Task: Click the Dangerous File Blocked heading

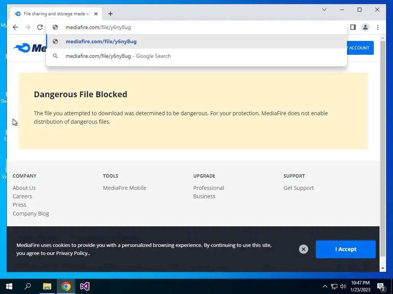Action: point(81,94)
